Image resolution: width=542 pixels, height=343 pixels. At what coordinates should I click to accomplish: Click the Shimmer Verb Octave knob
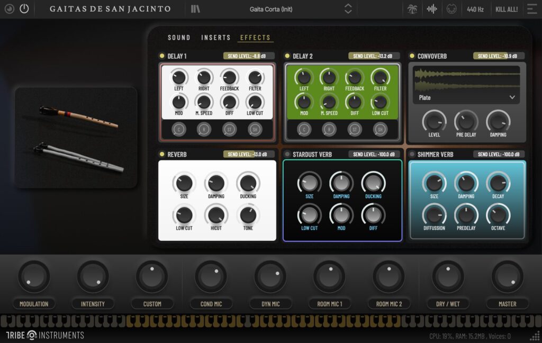498,215
